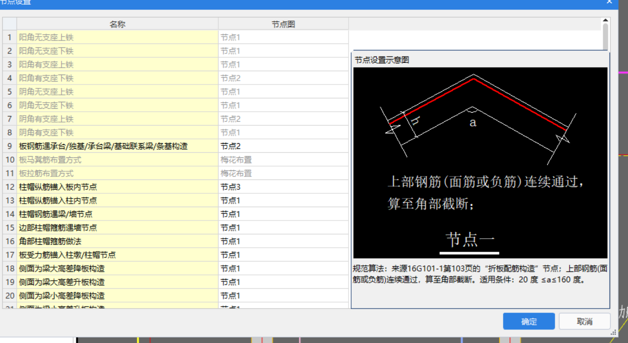Click 节点图 cell 节点2 for row 7
Viewport: 628px width, 343px height.
pyautogui.click(x=283, y=119)
